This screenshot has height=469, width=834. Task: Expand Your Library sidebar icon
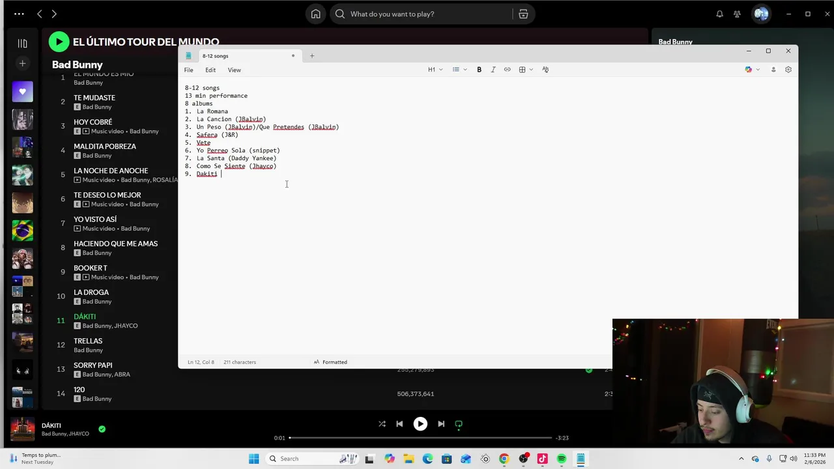click(x=22, y=44)
